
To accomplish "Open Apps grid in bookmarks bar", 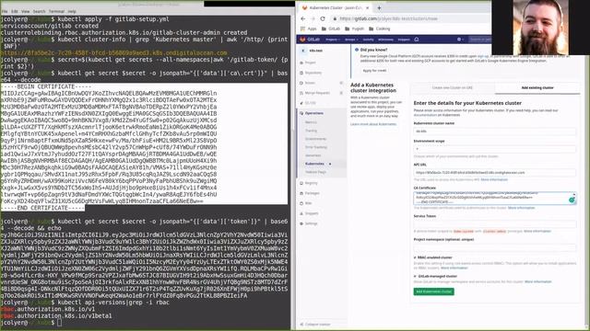I will tap(309, 29).
